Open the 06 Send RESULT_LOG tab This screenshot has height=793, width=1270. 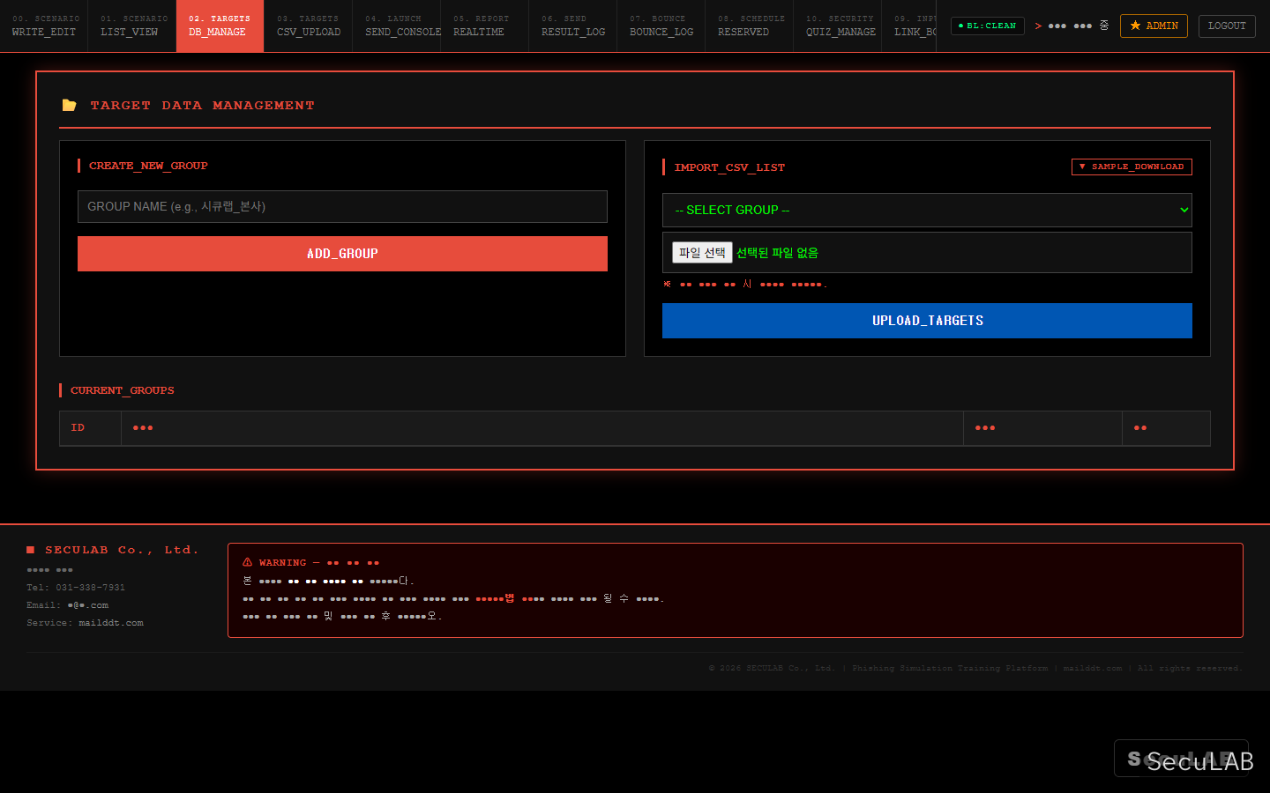pyautogui.click(x=573, y=26)
